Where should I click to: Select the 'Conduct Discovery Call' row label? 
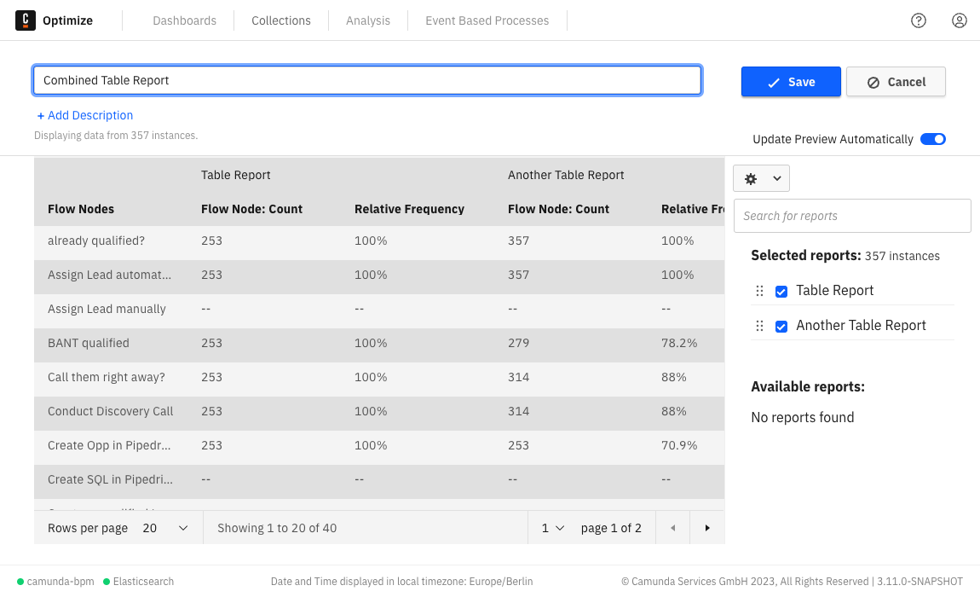click(111, 411)
